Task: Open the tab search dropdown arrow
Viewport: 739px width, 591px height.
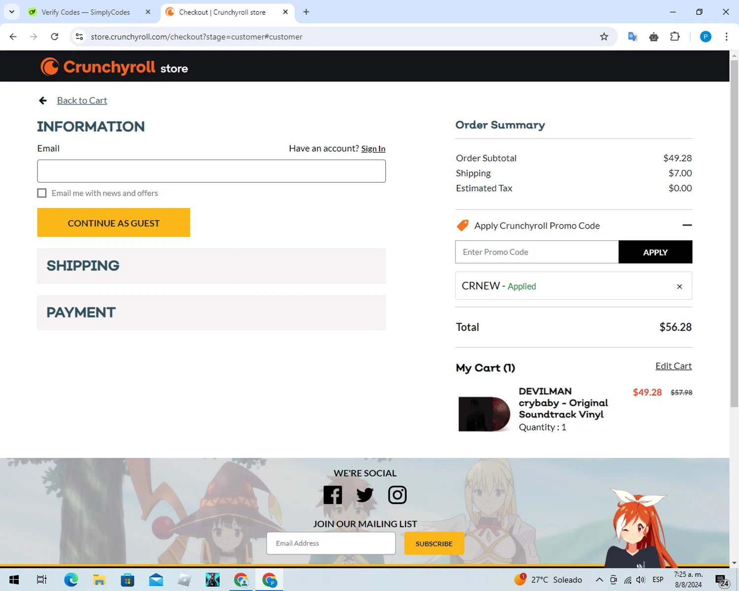Action: 12,12
